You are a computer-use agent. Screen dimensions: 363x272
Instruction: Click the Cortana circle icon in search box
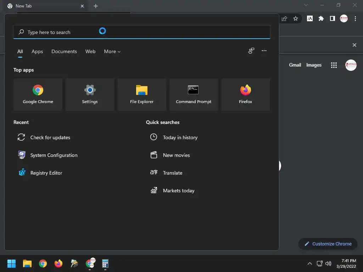102,31
